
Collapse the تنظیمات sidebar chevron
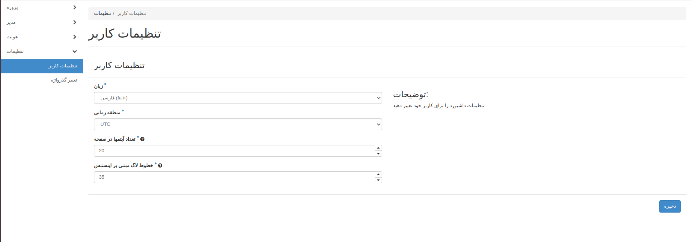(75, 51)
